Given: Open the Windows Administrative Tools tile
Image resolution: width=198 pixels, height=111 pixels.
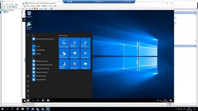Looking at the screenshot, I should coord(64,53).
